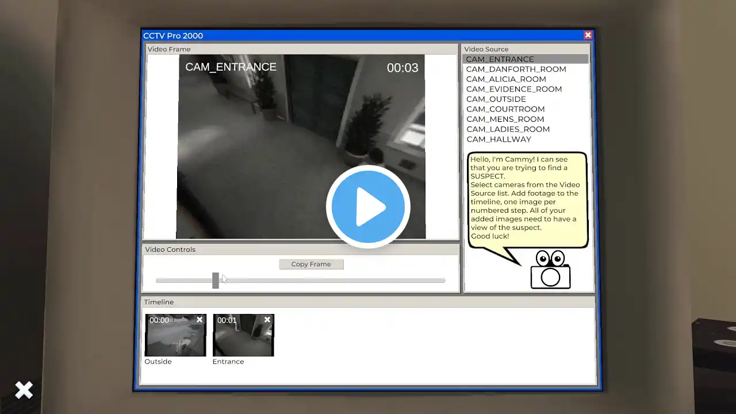Click Cammy's yellow speech bubble
736x414 pixels.
(527, 200)
